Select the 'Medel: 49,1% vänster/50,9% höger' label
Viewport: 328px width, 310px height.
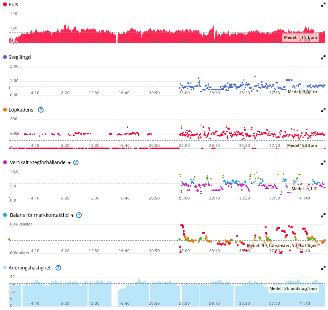coord(282,246)
